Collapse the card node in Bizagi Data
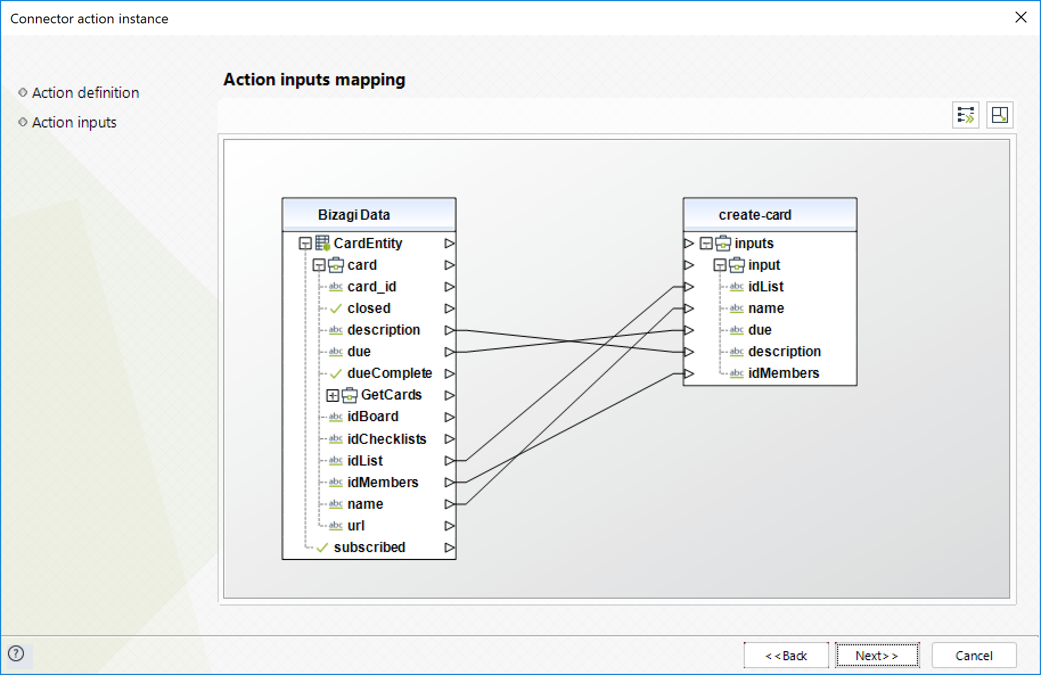 click(319, 265)
